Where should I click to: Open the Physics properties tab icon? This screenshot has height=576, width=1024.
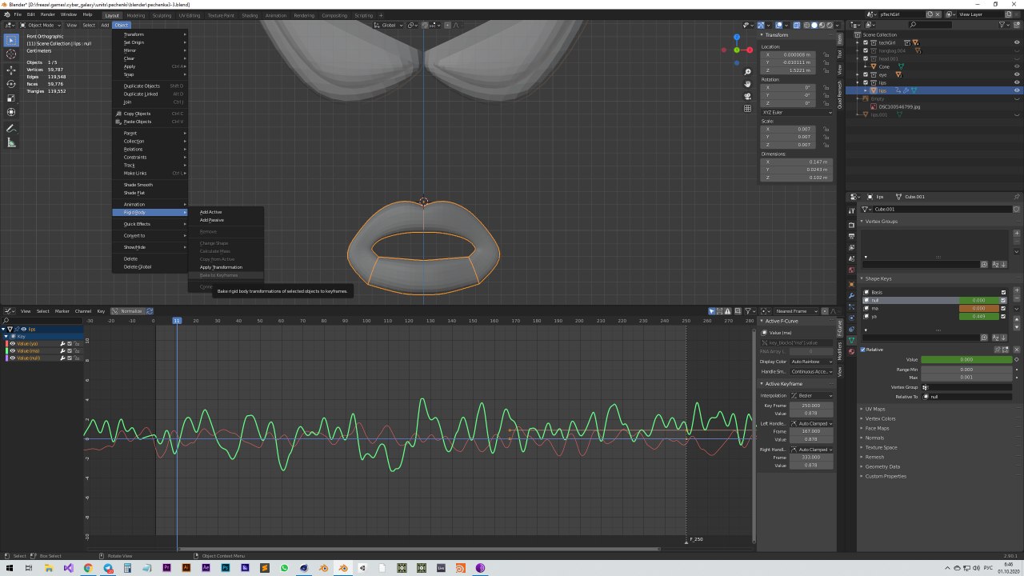coord(851,318)
